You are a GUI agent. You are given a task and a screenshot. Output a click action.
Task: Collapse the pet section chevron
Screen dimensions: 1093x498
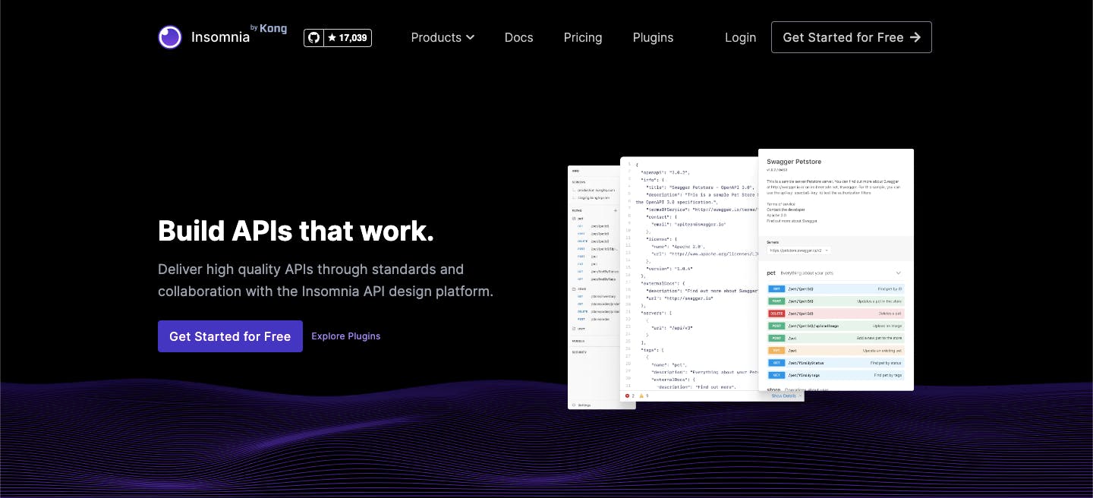click(x=898, y=273)
